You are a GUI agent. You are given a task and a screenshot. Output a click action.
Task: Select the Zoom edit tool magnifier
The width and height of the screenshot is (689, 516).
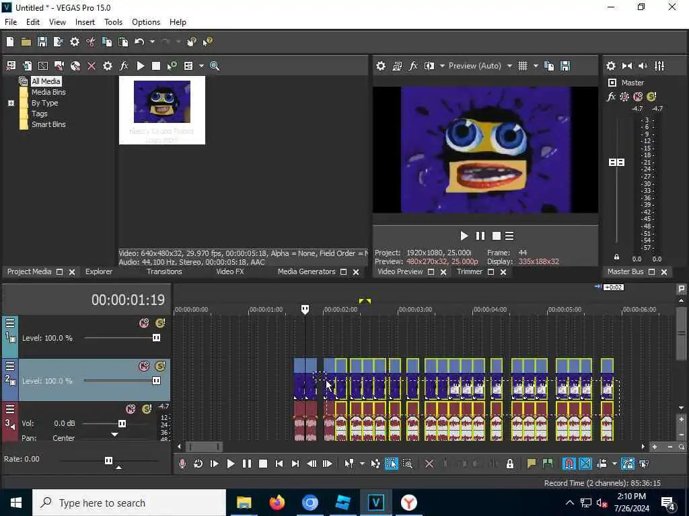(407, 464)
